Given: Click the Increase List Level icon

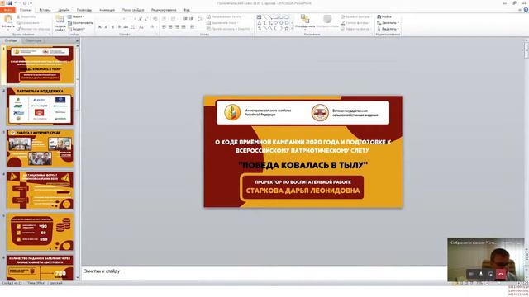Looking at the screenshot, I should pos(191,19).
